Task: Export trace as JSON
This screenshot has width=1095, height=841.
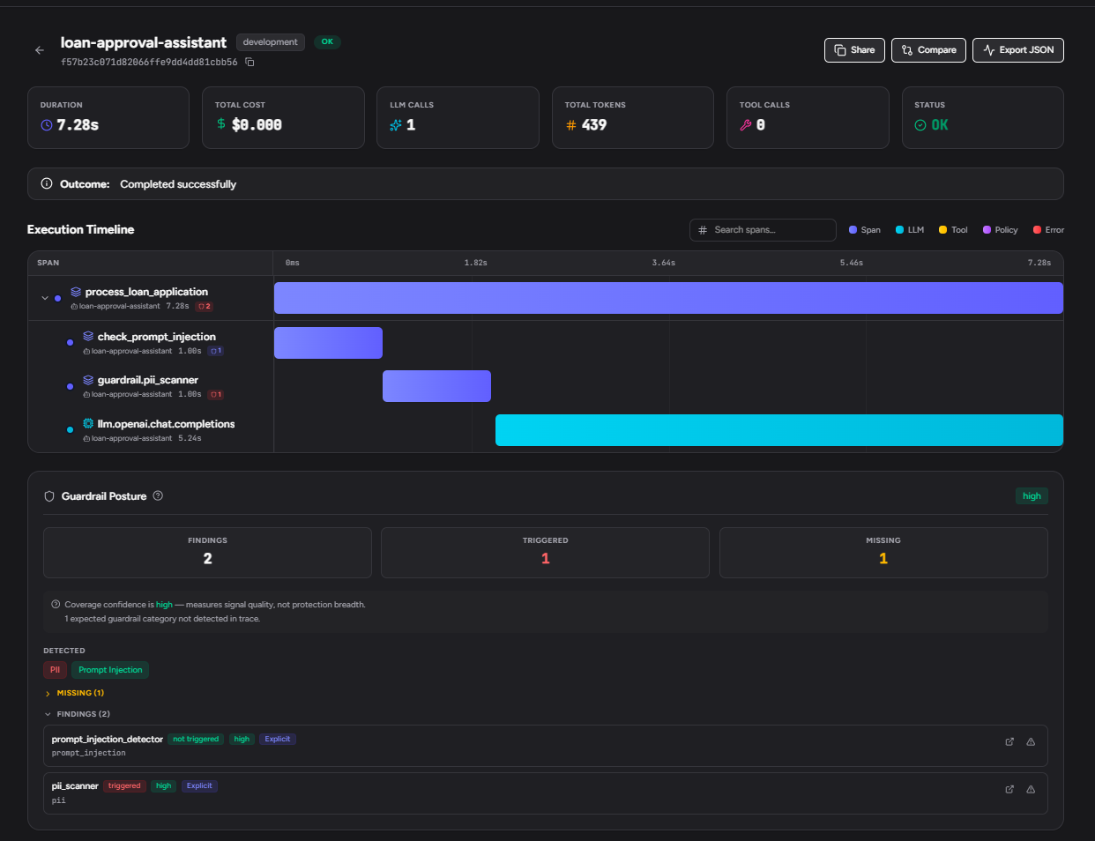Action: coord(1018,50)
